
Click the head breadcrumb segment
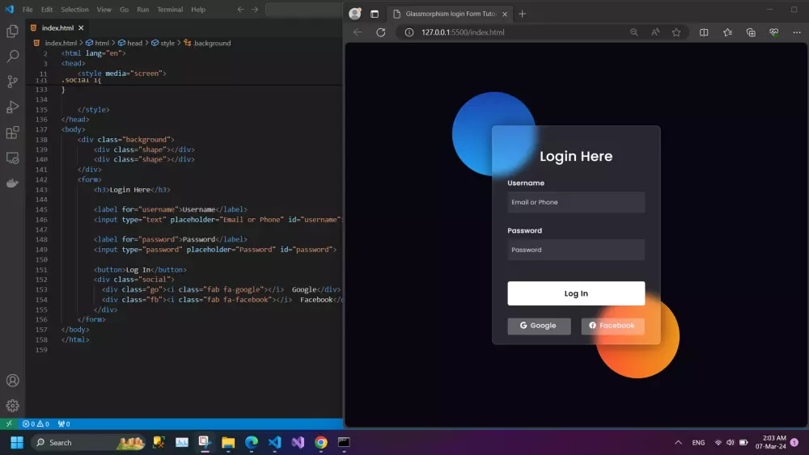pyautogui.click(x=130, y=44)
